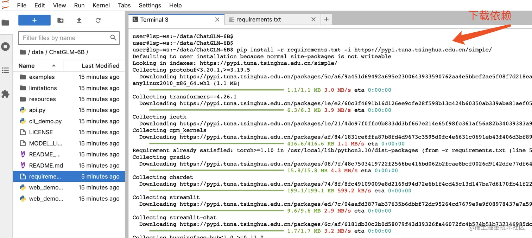
Task: Open the Extension Manager puzzle icon
Action: pyautogui.click(x=5, y=94)
